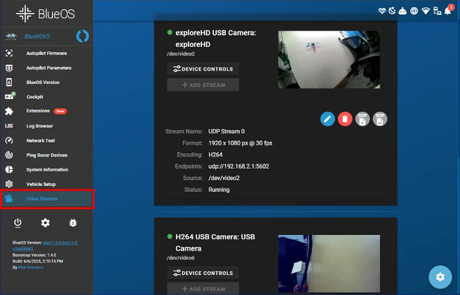Screen dimensions: 460x295
Task: Download the SDP file for stream
Action: coord(362,119)
